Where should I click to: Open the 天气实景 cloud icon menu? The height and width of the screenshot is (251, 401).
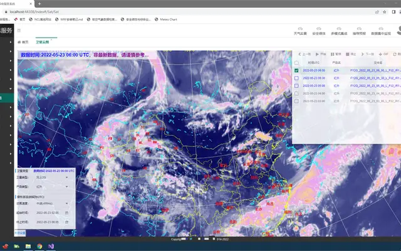pyautogui.click(x=300, y=29)
